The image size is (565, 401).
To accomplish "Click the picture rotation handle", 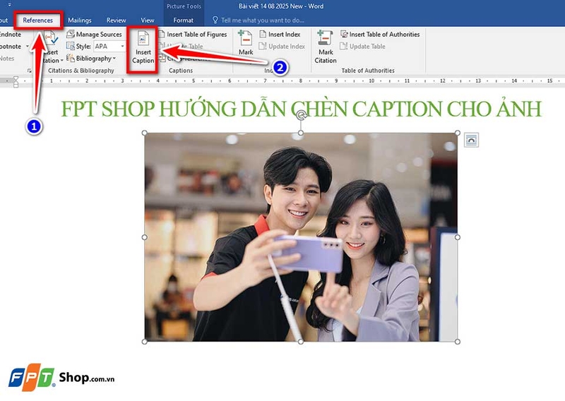I will point(302,115).
